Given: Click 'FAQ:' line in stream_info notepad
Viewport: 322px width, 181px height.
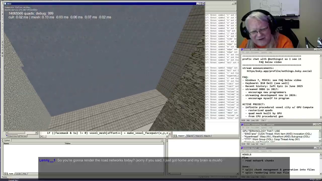Looking at the screenshot, I should point(245,77).
